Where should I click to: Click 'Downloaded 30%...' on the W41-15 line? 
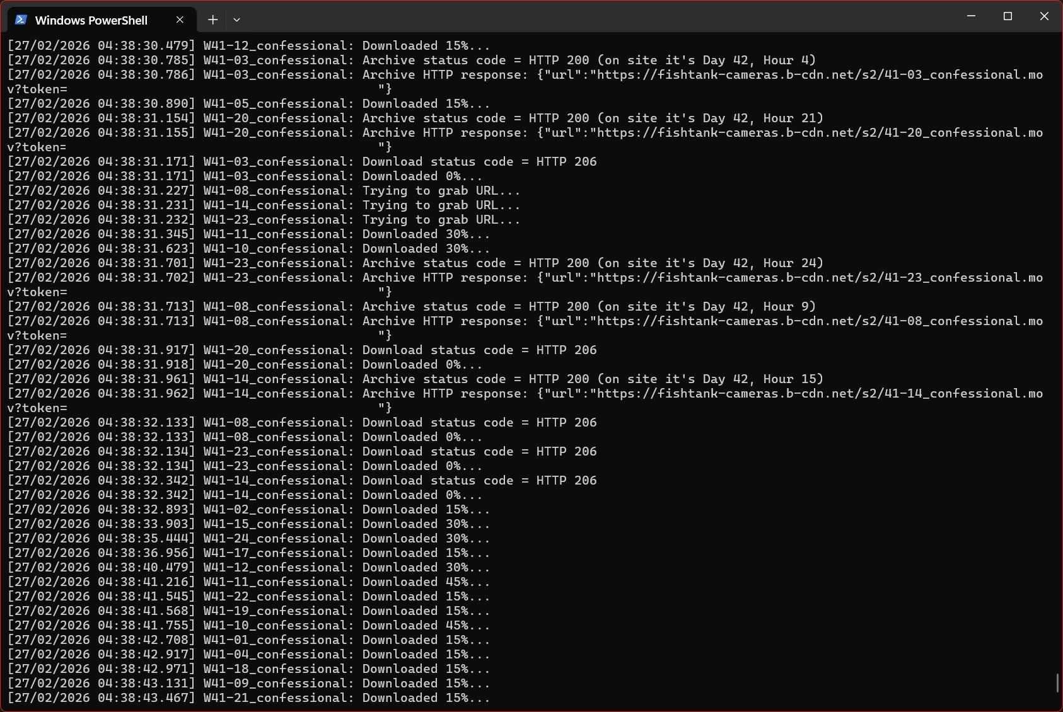pos(426,524)
